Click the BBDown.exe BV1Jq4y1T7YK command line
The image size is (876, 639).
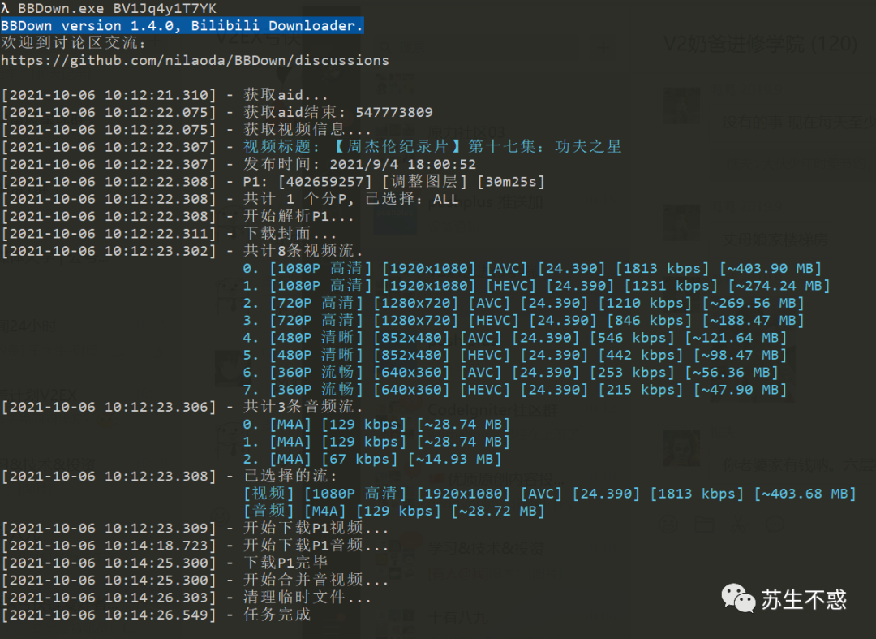point(109,8)
